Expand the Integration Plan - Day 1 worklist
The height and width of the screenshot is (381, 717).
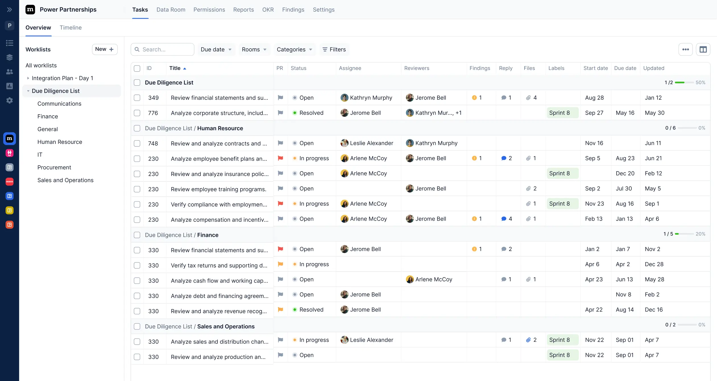click(28, 78)
